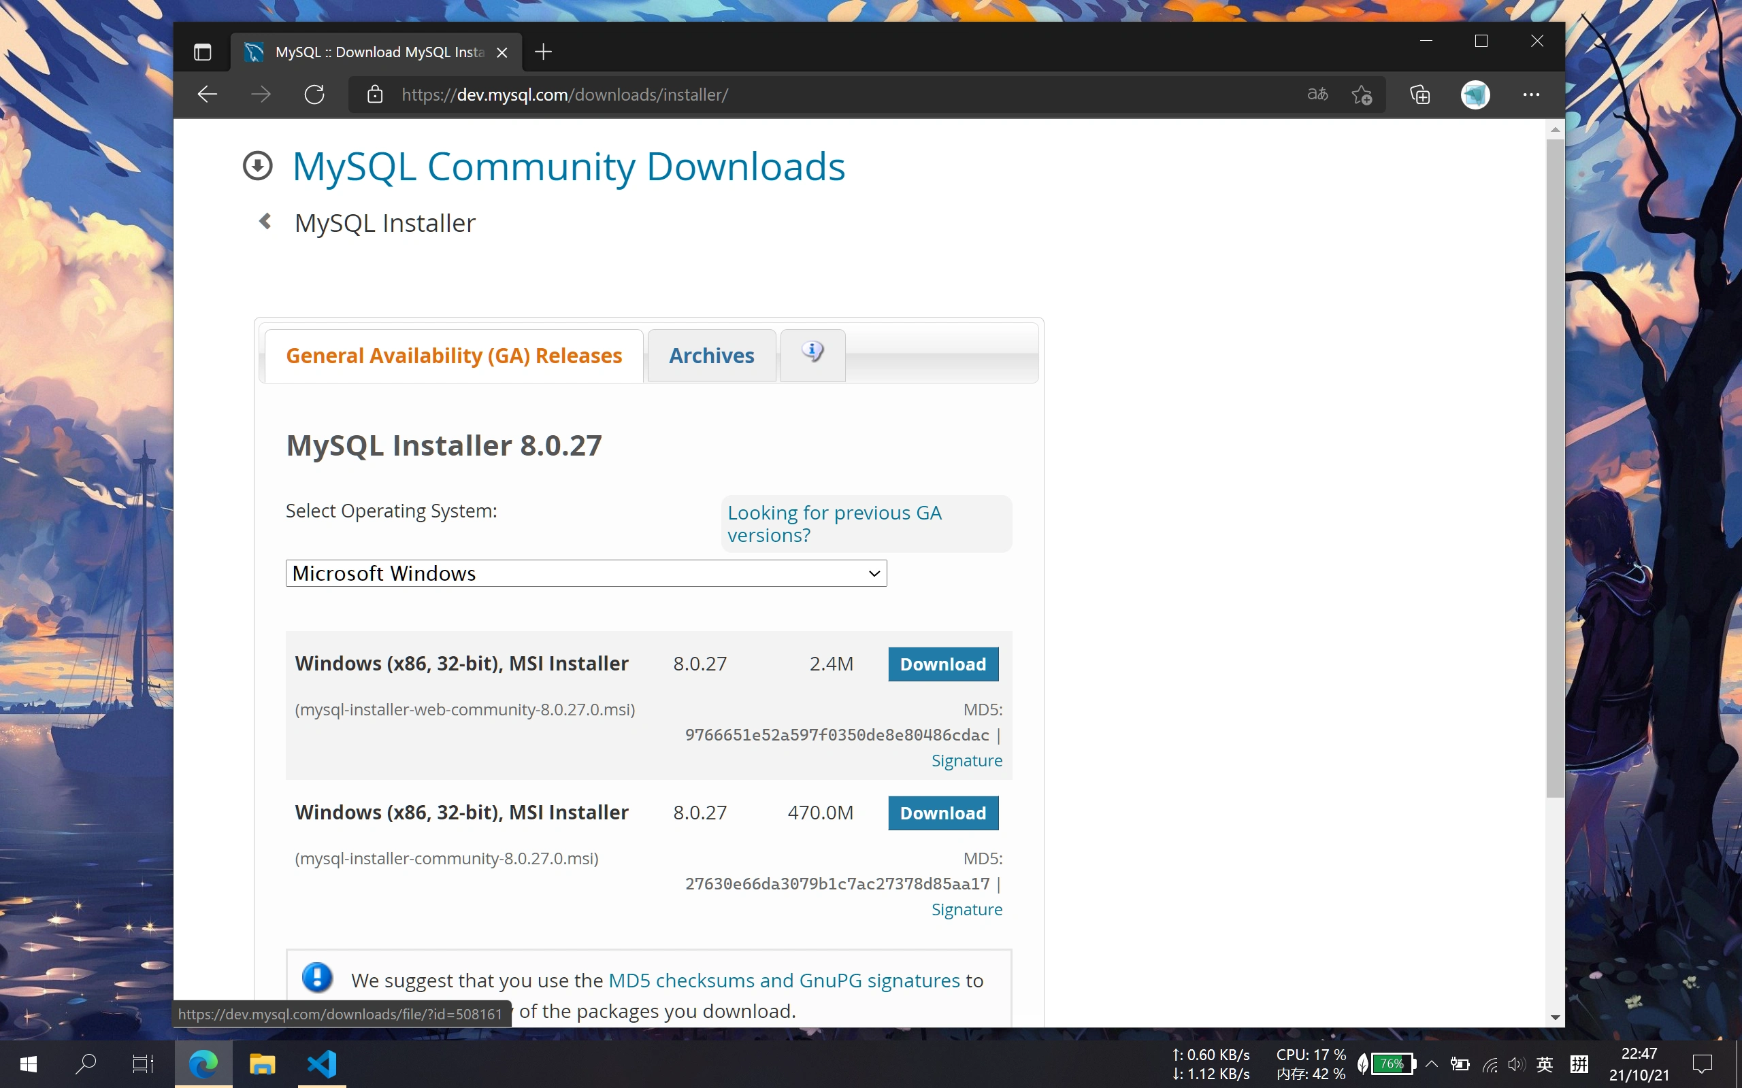Click the page vertical scrollbar thumb
This screenshot has width=1742, height=1088.
pos(1555,468)
